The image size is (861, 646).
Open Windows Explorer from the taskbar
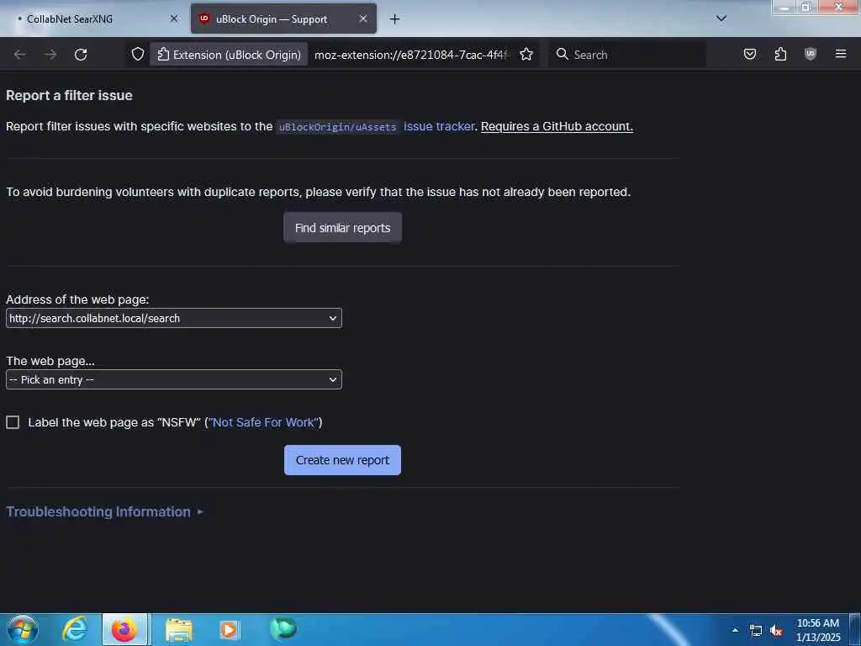tap(179, 630)
